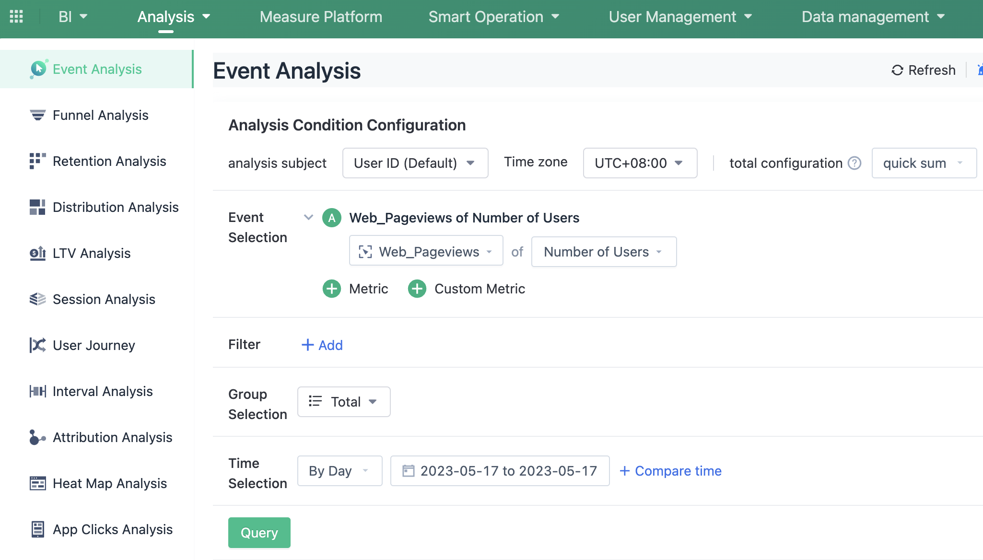
Task: Click the calendar icon in Time Selection
Action: pos(409,471)
